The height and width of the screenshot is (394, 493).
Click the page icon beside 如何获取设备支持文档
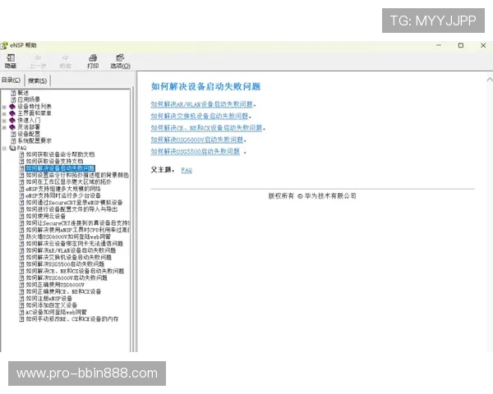[21, 162]
